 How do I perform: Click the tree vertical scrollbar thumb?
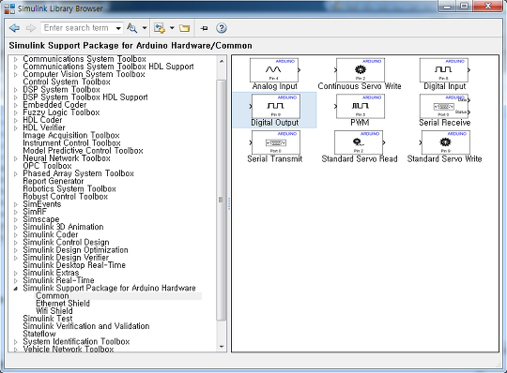[222, 200]
